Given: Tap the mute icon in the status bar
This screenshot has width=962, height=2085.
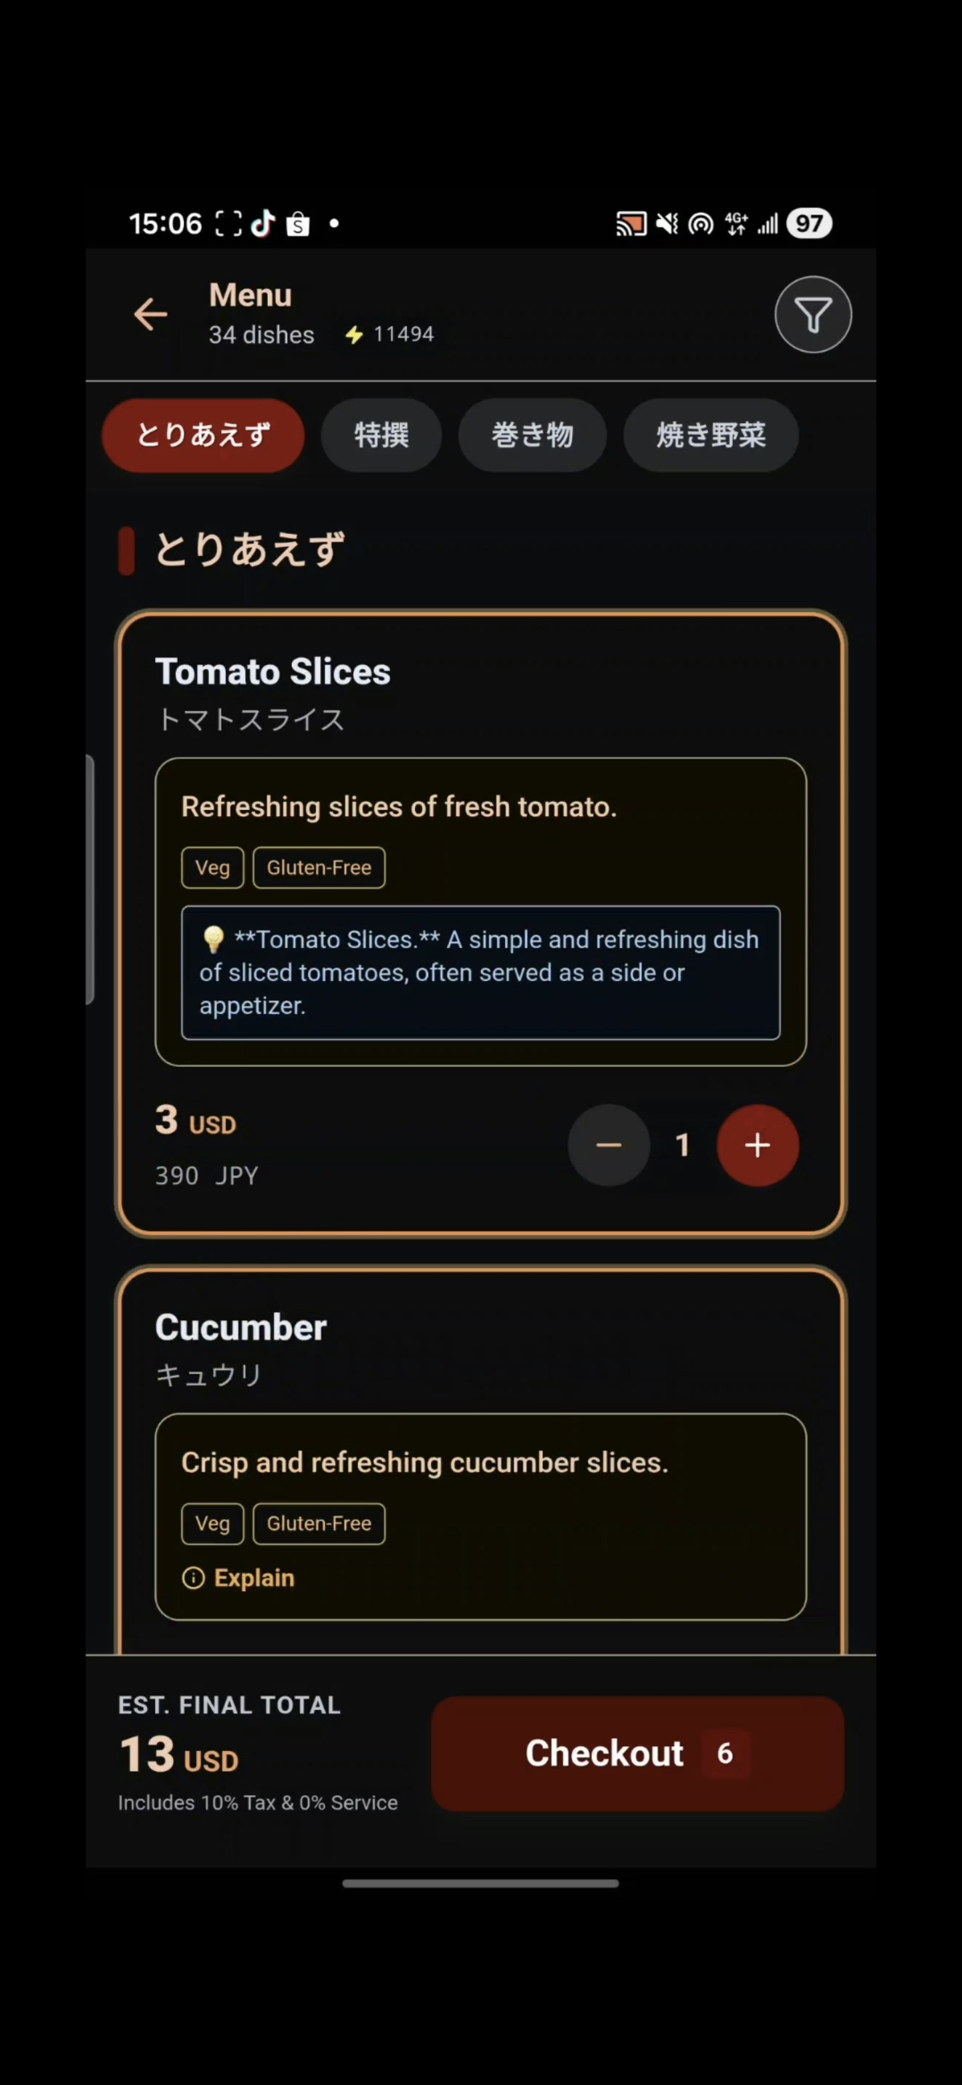Looking at the screenshot, I should pos(666,221).
